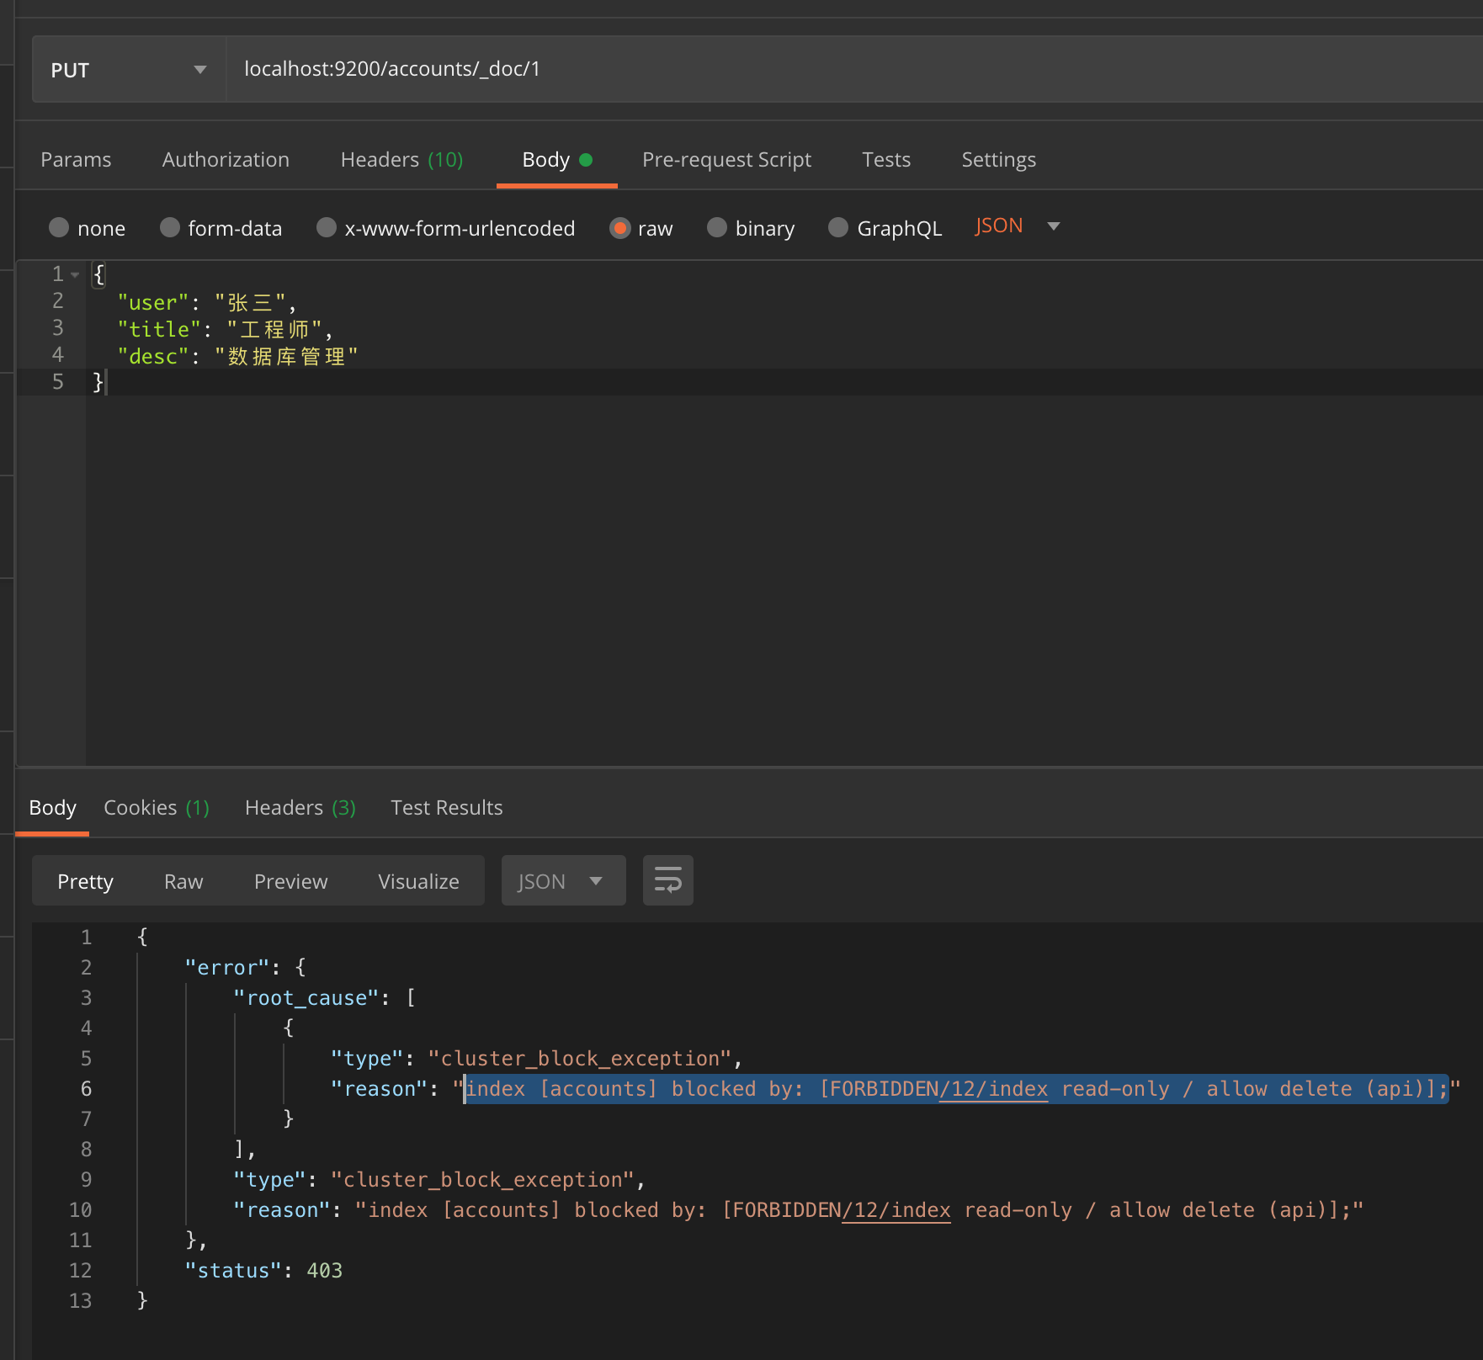Select the 'none' body type radio
Viewport: 1483px width, 1360px height.
59,227
